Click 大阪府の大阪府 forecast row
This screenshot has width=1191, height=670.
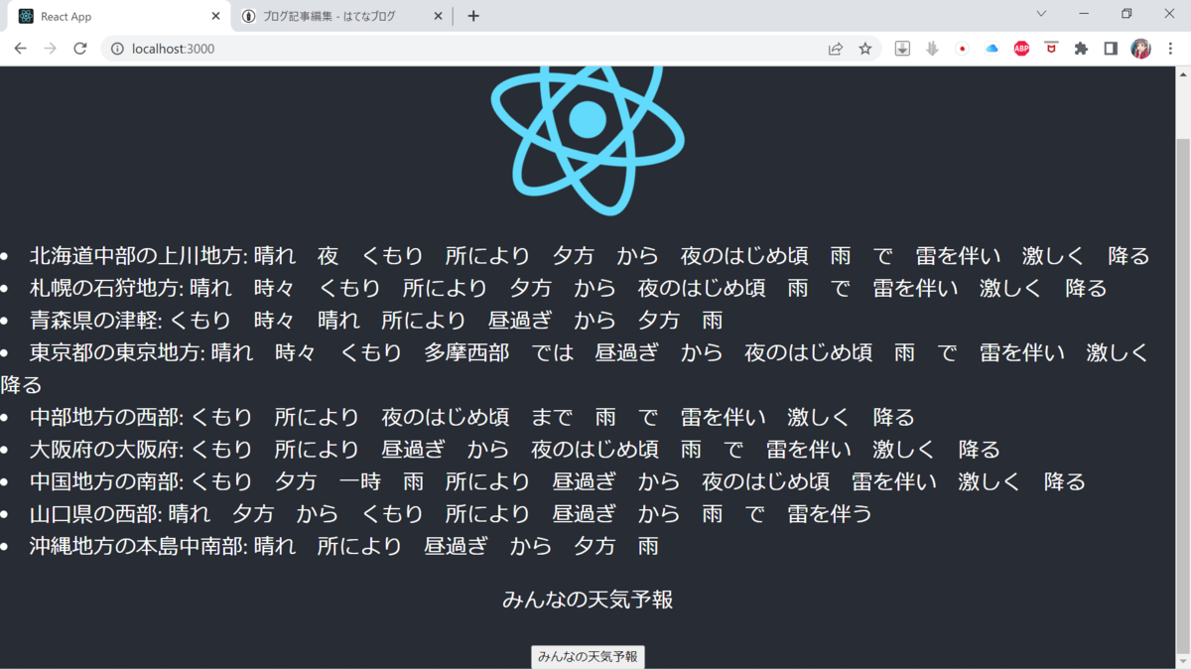tap(590, 450)
